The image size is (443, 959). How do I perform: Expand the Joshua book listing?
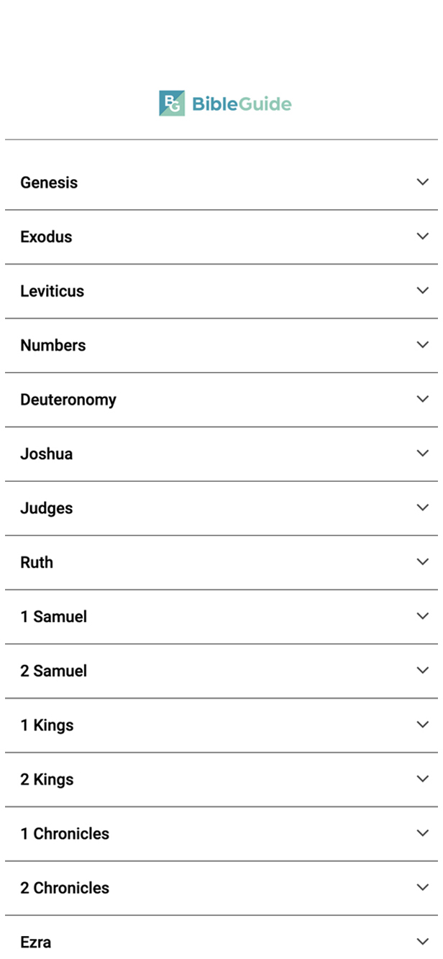(x=423, y=453)
